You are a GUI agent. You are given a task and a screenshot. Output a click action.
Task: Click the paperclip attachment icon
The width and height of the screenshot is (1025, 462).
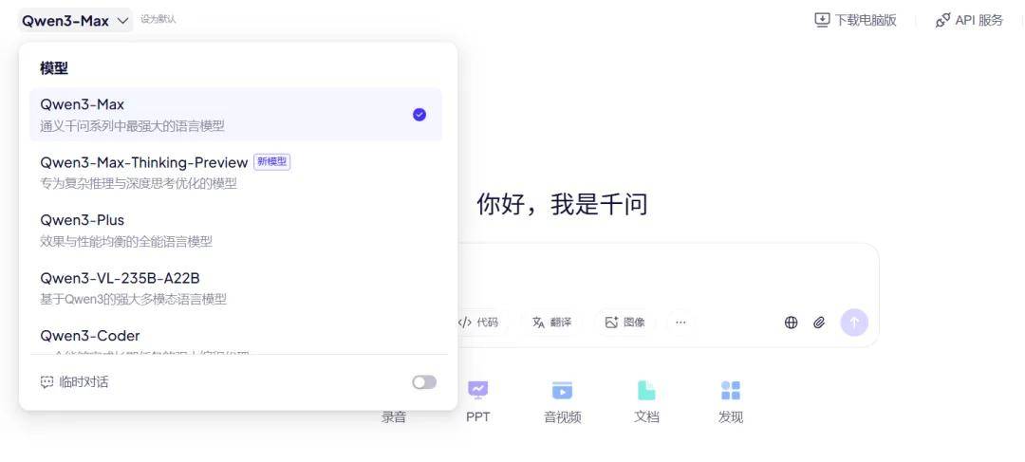pos(819,323)
